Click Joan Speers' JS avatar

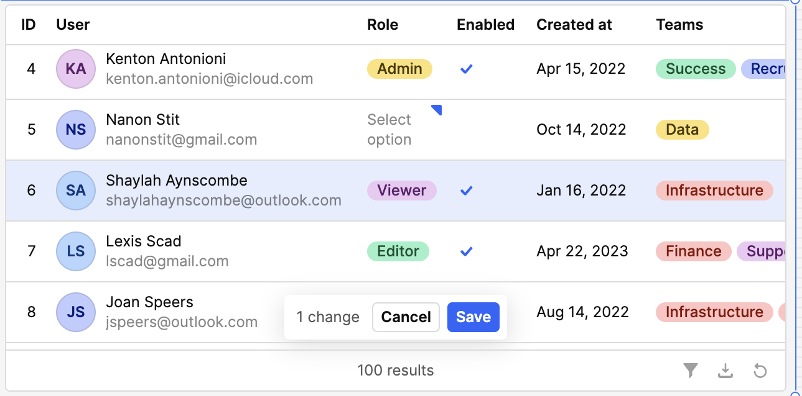point(76,312)
